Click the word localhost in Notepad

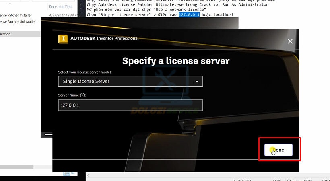click(223, 14)
